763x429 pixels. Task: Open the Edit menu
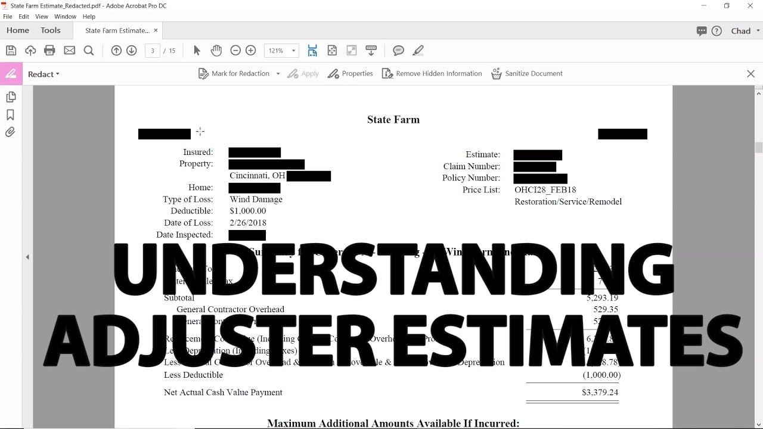tap(24, 17)
